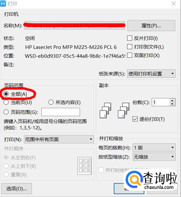Choose the 所选内容 radio option
Image resolution: width=181 pixels, height=197 pixels.
point(51,102)
